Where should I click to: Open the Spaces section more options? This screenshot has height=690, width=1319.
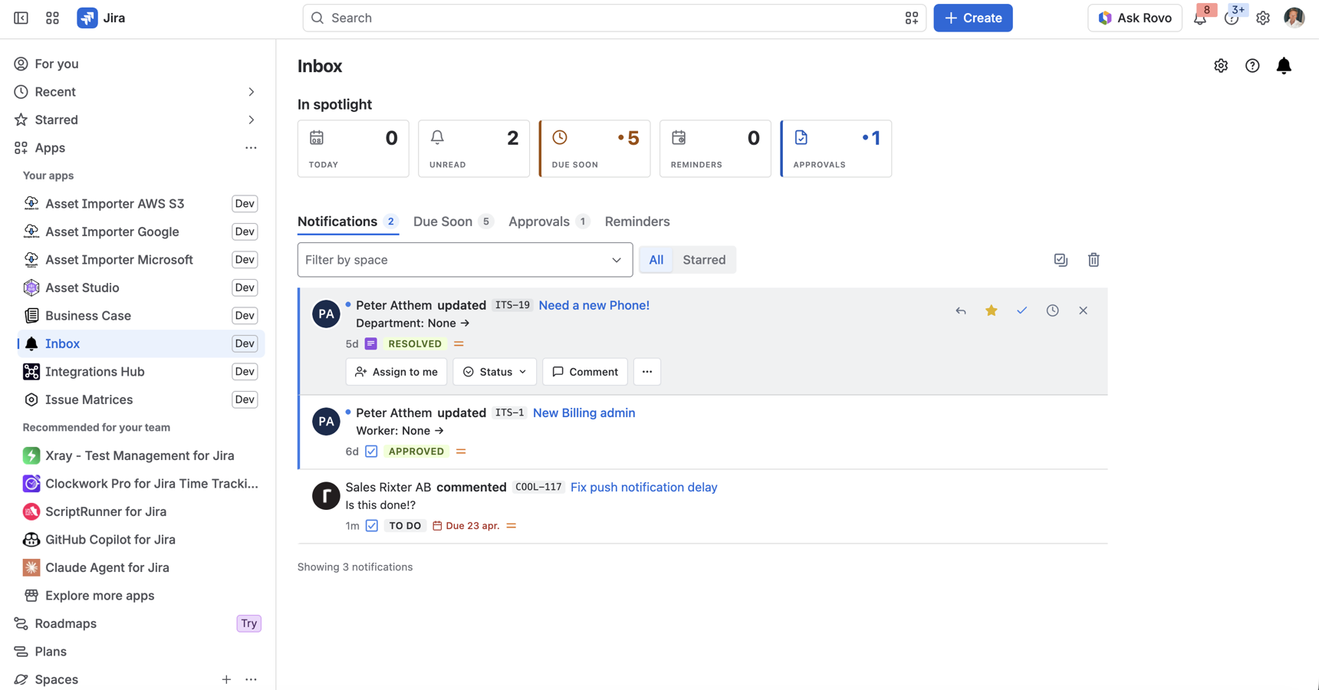[x=251, y=679]
